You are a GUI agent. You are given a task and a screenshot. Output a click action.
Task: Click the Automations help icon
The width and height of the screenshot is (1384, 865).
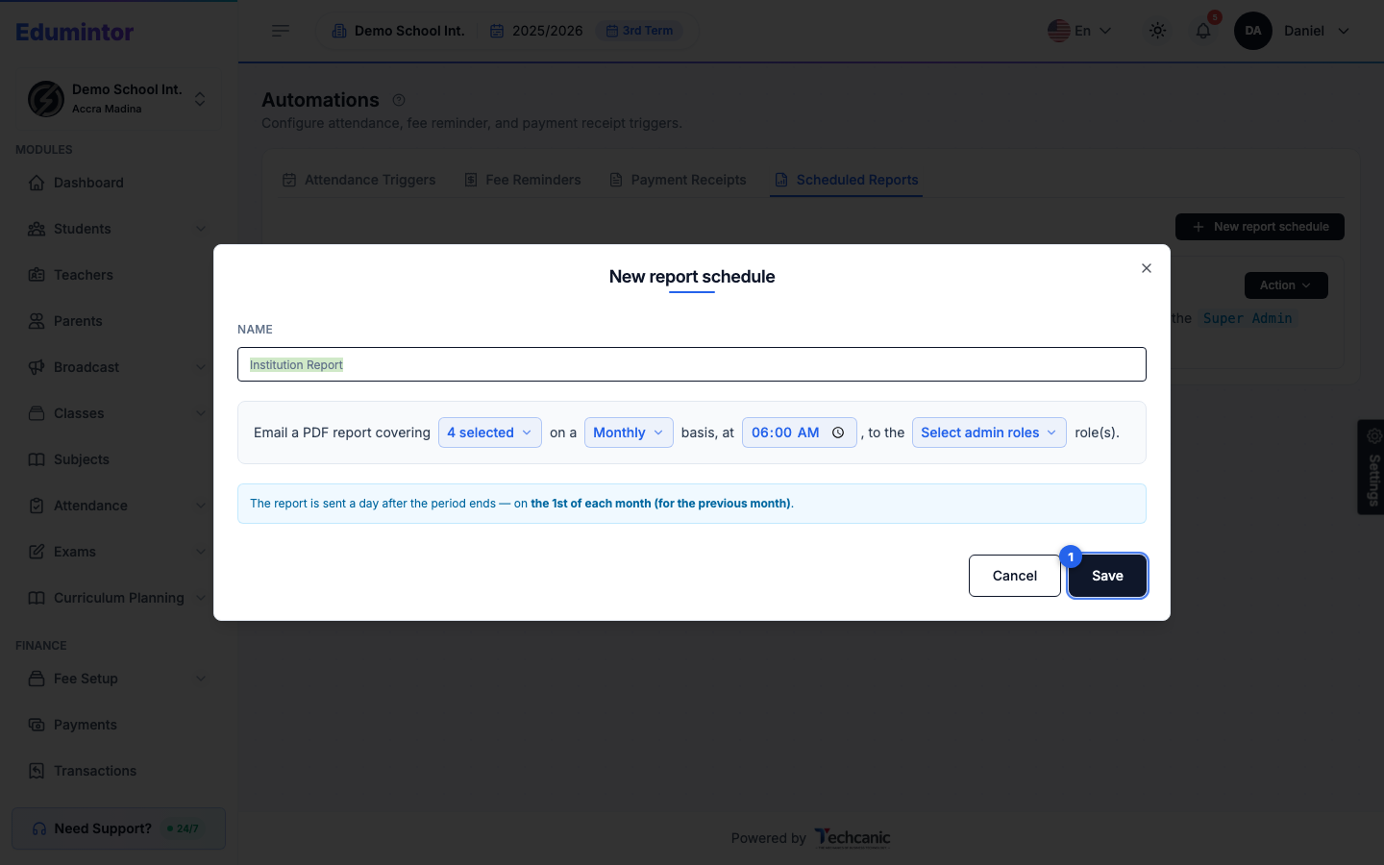(x=399, y=100)
